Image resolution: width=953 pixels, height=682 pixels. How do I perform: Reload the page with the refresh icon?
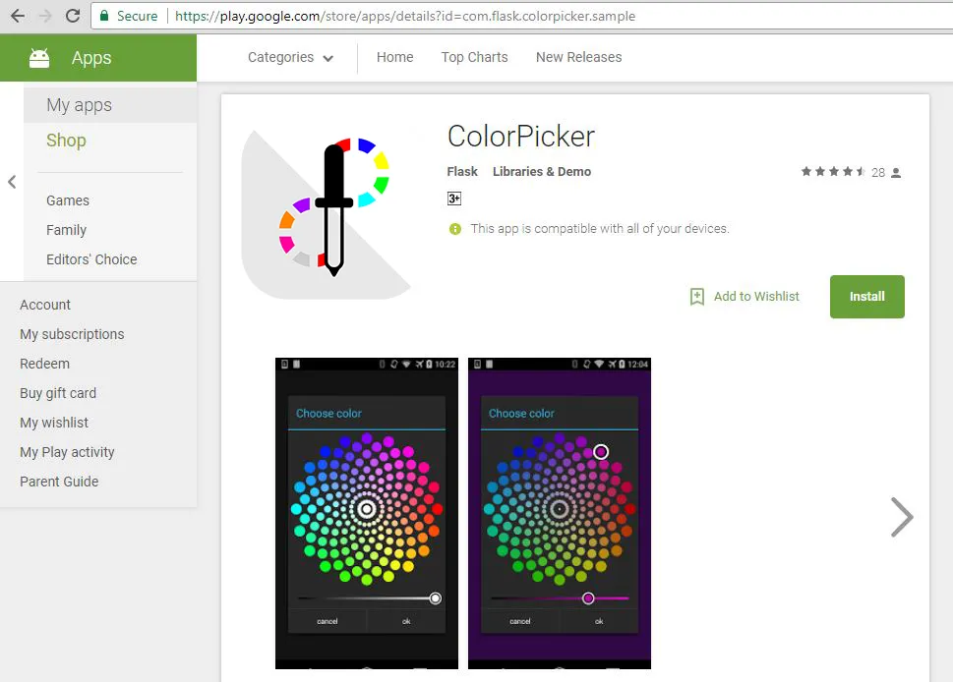pos(73,16)
